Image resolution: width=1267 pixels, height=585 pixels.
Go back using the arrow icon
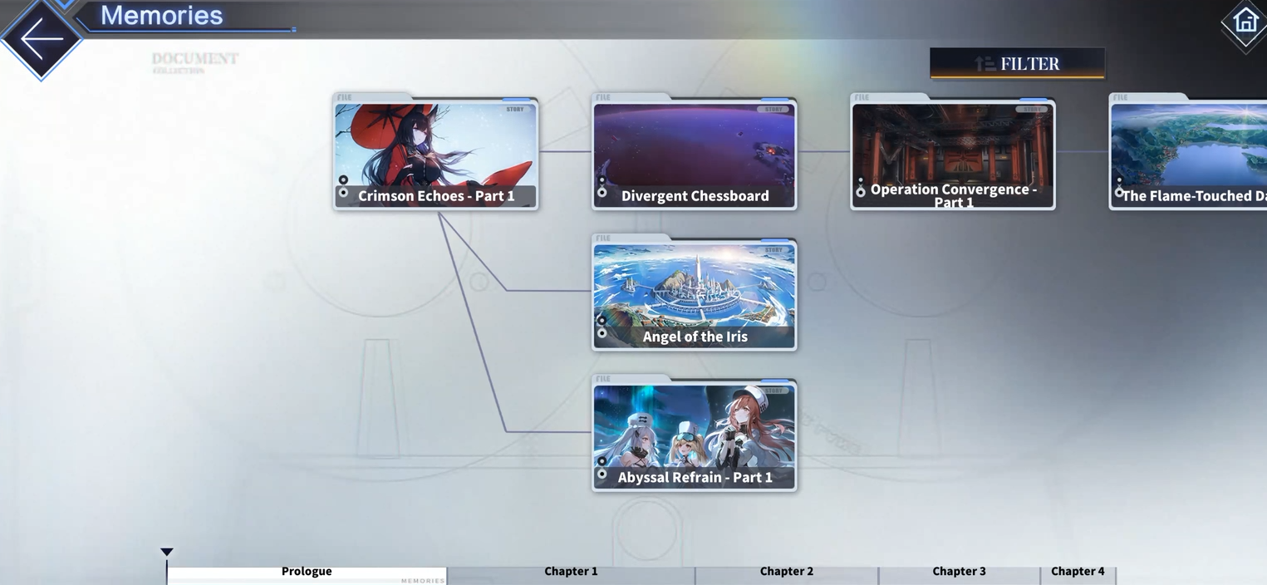(41, 38)
